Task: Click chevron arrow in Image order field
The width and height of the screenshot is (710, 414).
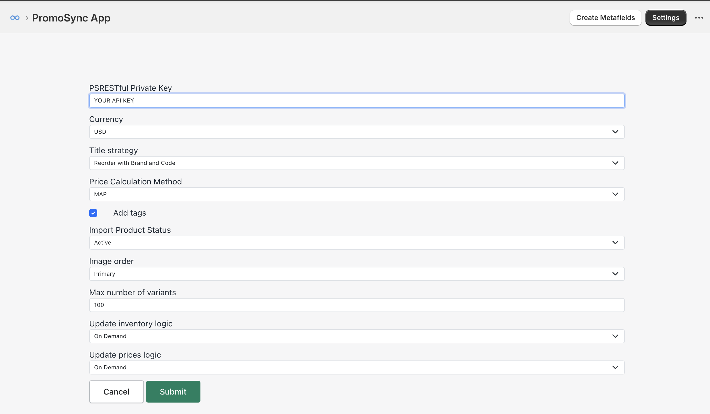Action: tap(615, 274)
